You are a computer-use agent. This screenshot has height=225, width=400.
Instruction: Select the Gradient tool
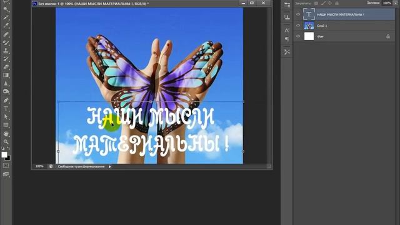[x=6, y=75]
